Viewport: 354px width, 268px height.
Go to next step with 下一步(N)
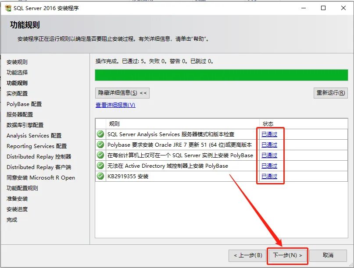(x=287, y=255)
